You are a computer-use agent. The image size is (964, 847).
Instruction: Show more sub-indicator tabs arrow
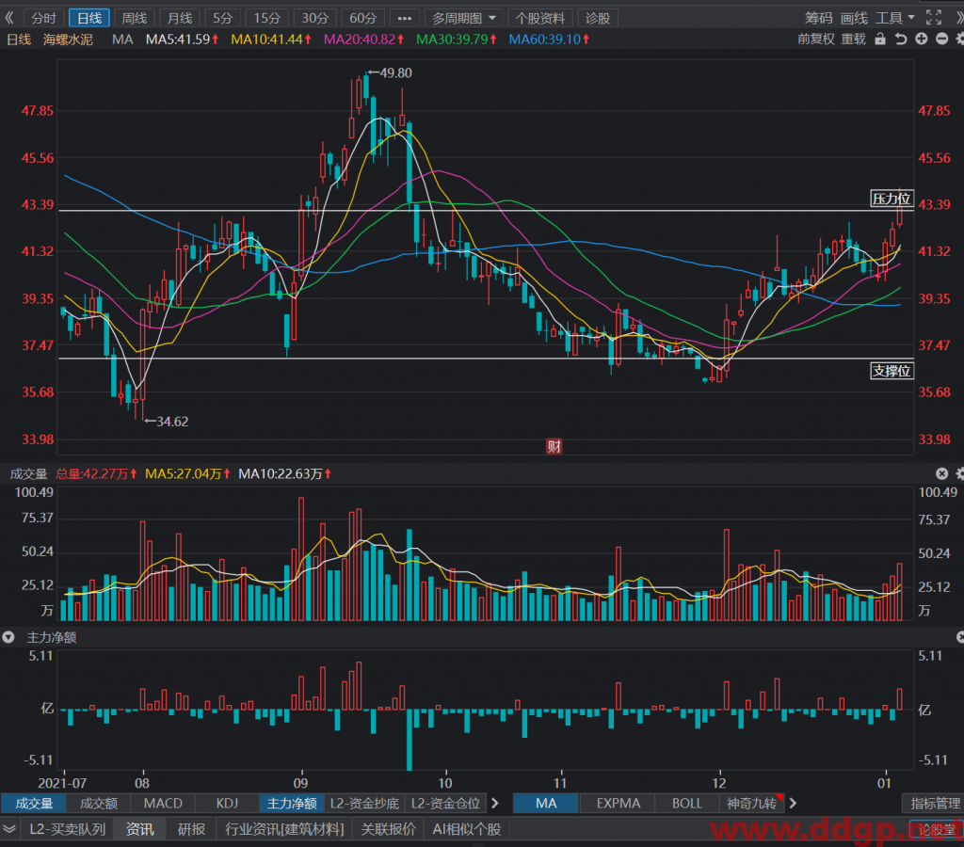(x=495, y=803)
